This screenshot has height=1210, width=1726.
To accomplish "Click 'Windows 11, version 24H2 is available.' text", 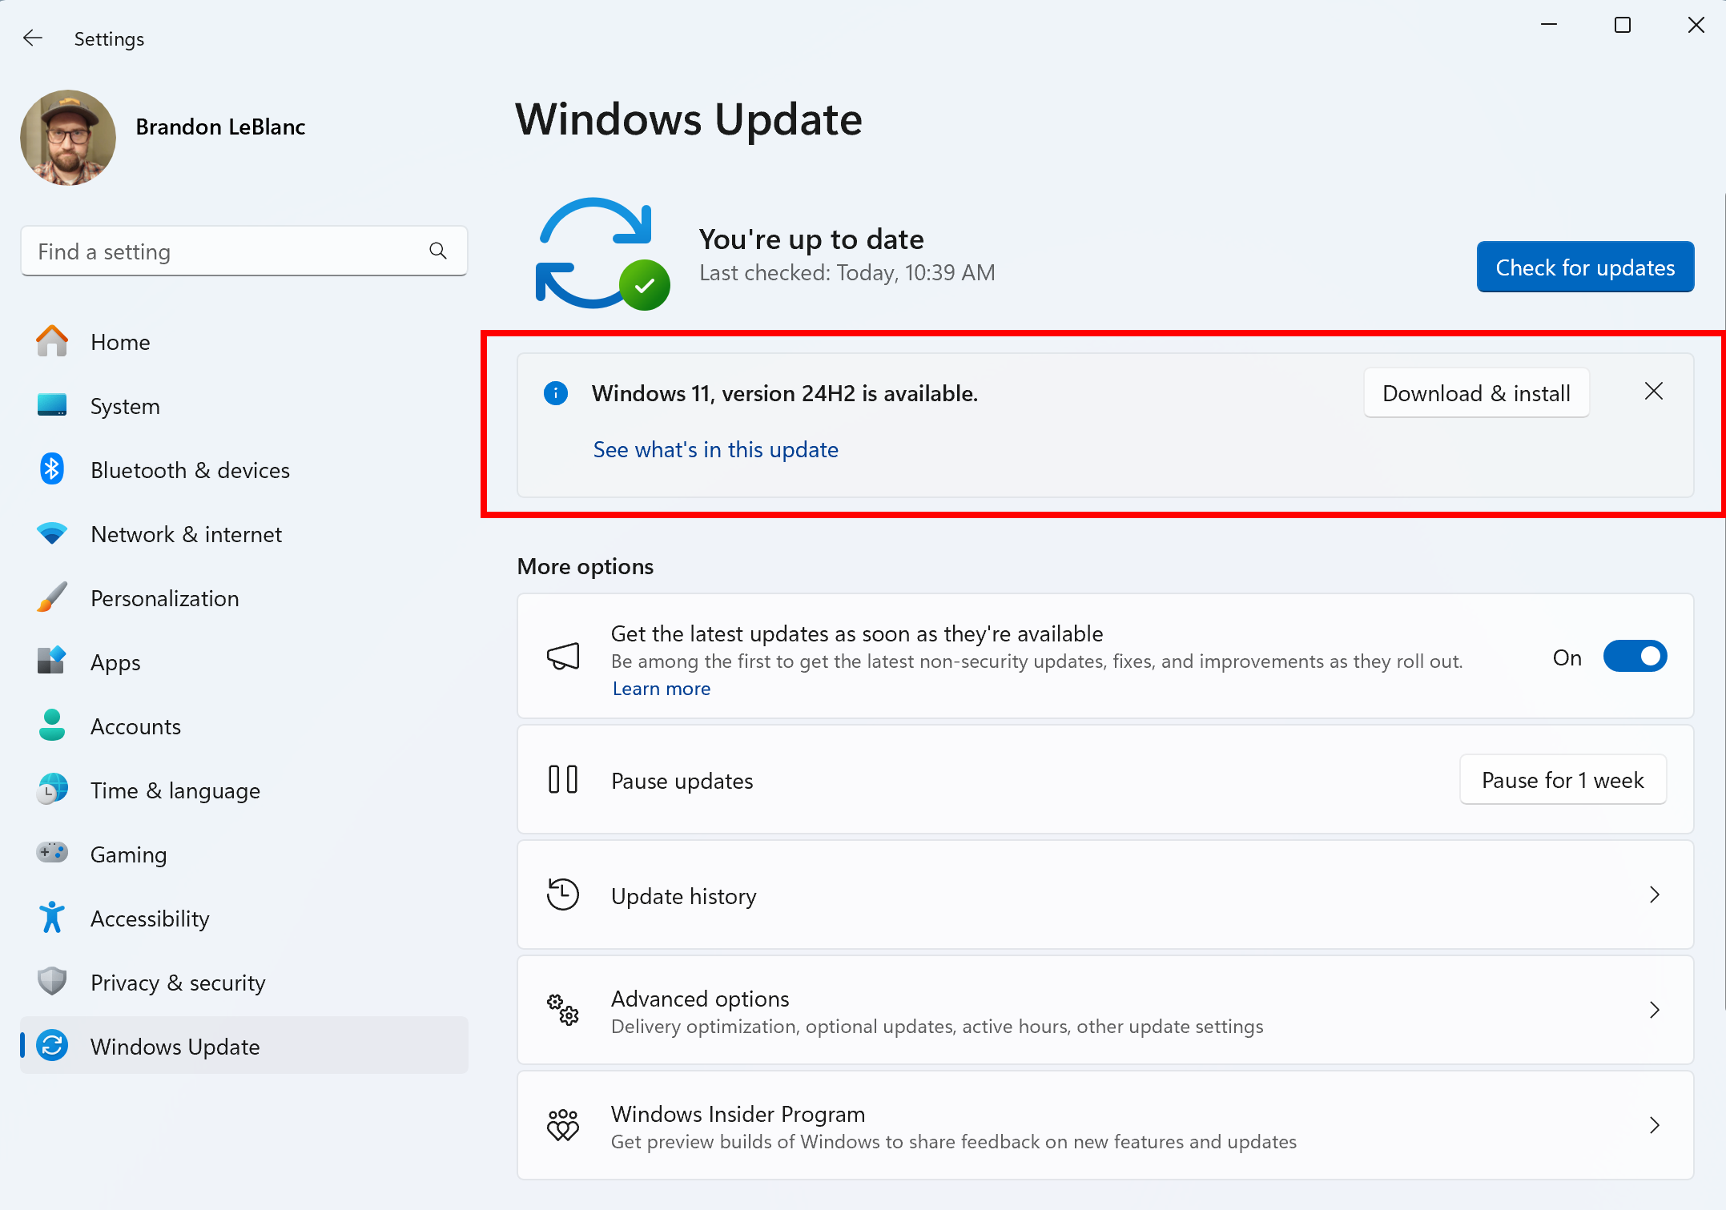I will pos(785,394).
